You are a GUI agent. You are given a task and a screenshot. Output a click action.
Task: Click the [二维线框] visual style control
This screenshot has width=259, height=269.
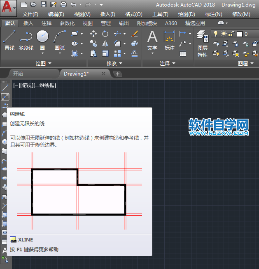pyautogui.click(x=45, y=85)
